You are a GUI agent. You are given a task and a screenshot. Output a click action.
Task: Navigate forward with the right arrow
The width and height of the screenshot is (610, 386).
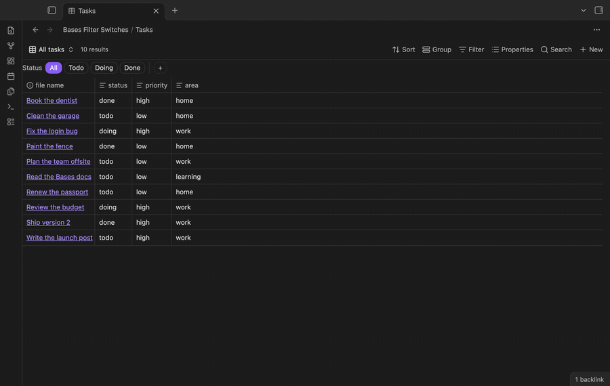(49, 30)
